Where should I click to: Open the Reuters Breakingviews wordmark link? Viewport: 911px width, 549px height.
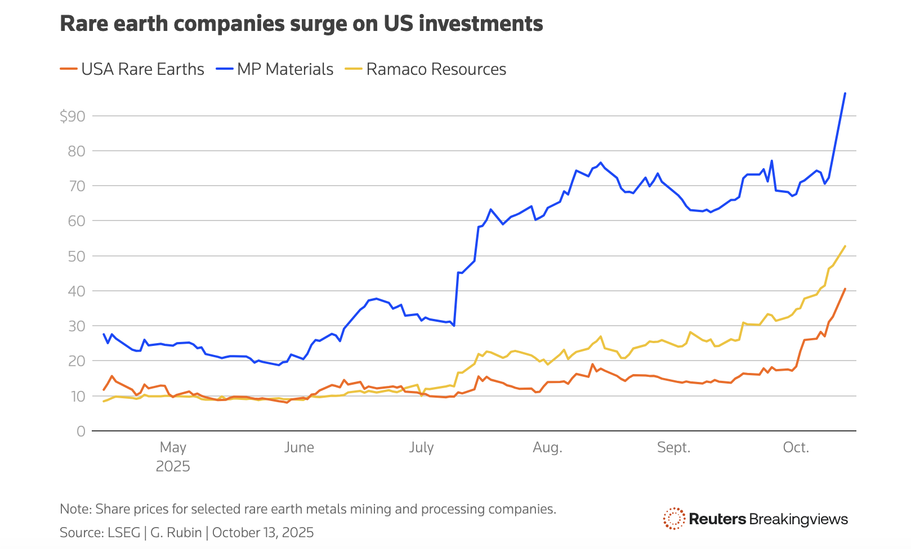coord(768,519)
